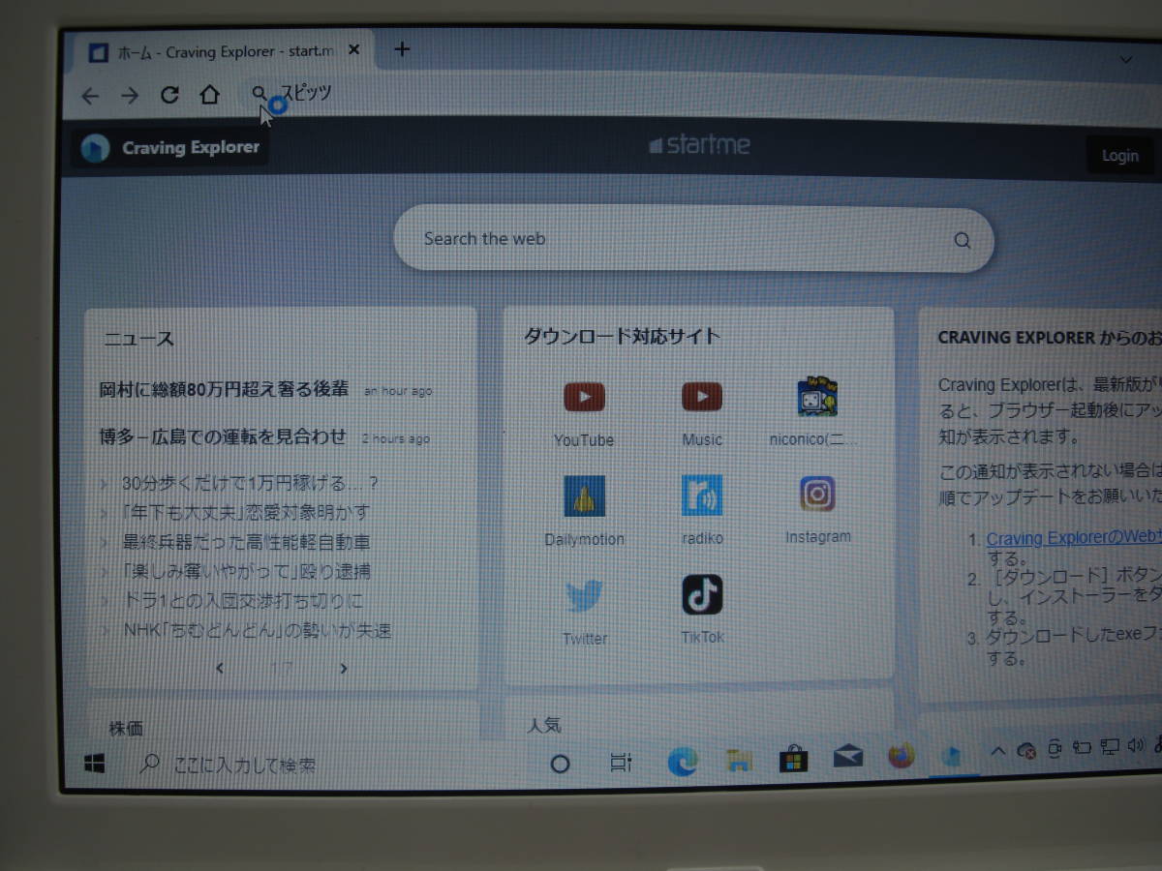Open the radiko site shortcut
This screenshot has width=1162, height=871.
pyautogui.click(x=702, y=511)
